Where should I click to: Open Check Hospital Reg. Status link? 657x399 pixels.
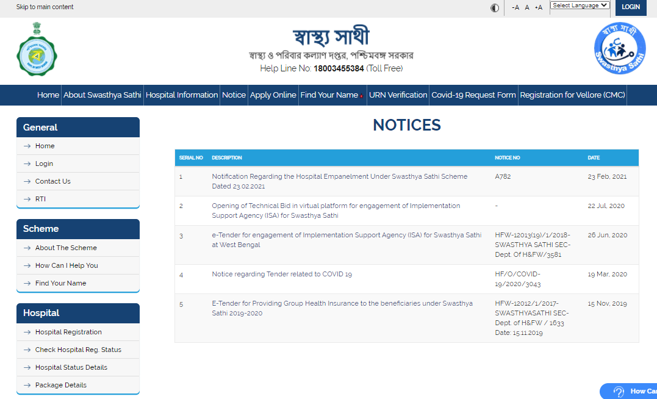[78, 350]
